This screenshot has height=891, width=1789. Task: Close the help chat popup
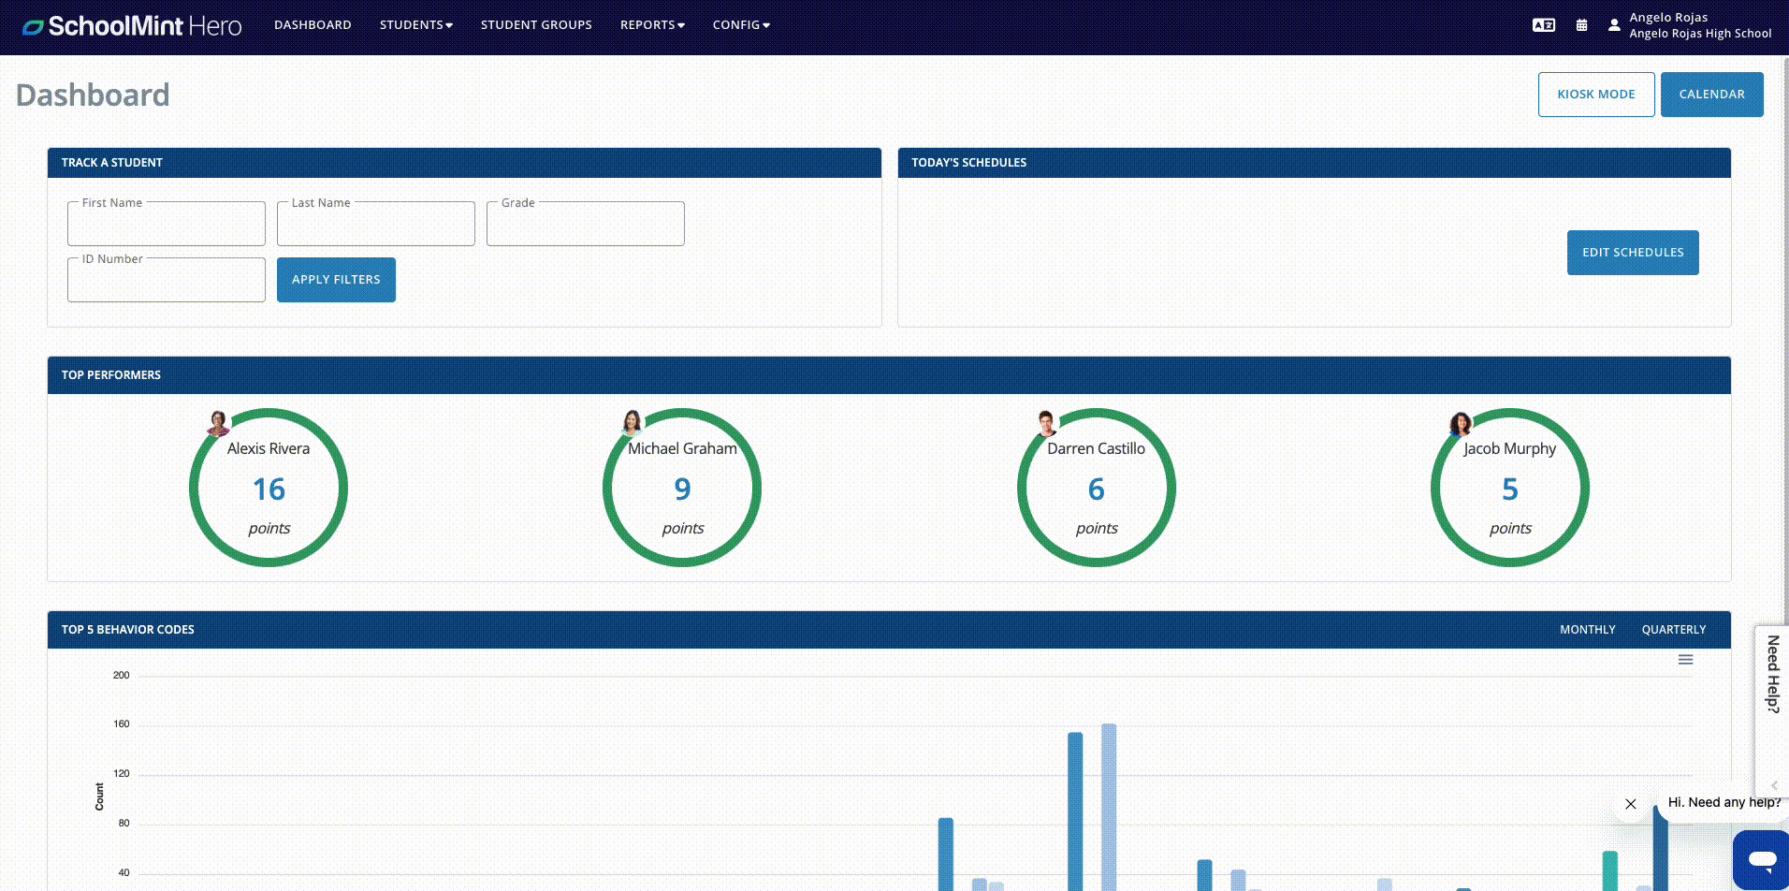(1630, 804)
